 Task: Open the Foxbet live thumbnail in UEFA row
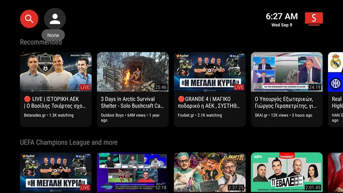[56, 172]
